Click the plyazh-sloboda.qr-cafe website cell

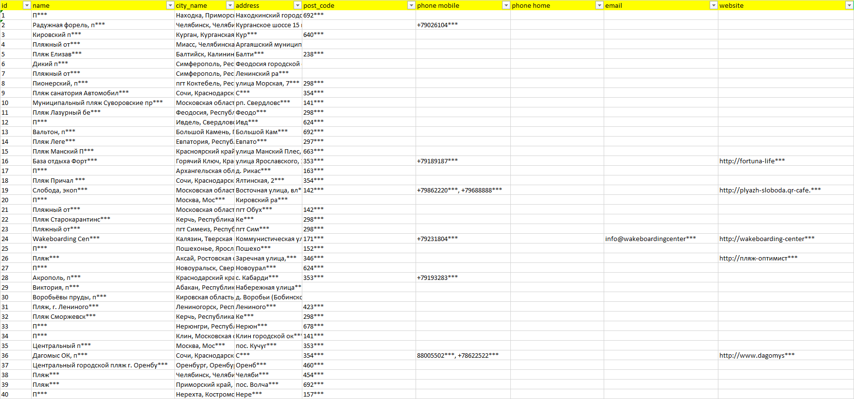click(769, 190)
